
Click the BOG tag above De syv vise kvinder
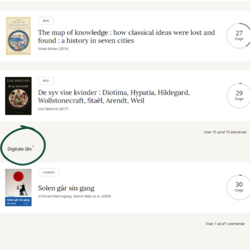pyautogui.click(x=46, y=81)
